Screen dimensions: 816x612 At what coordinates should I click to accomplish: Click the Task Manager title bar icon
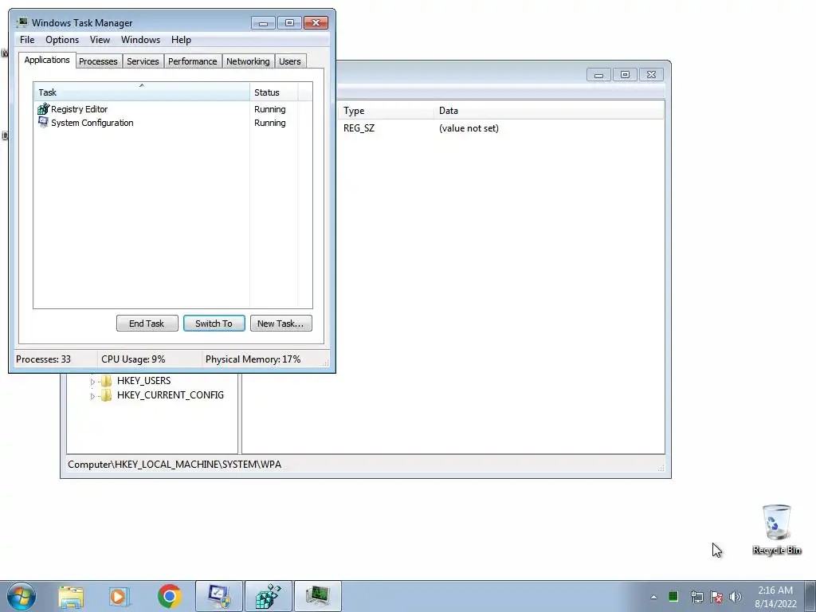[22, 23]
